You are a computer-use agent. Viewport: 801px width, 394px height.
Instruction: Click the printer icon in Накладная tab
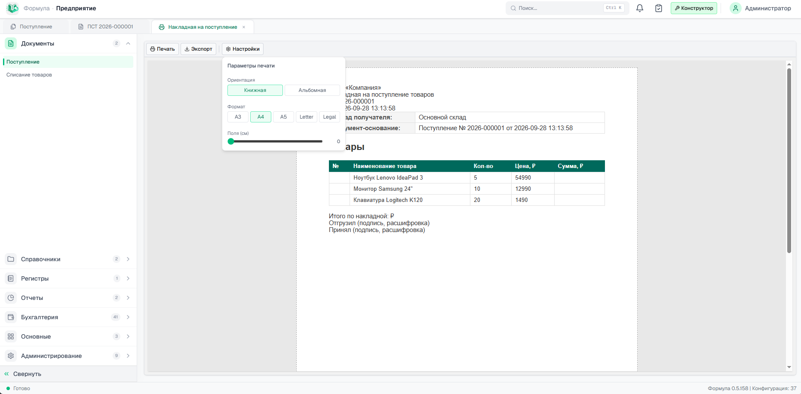(162, 27)
